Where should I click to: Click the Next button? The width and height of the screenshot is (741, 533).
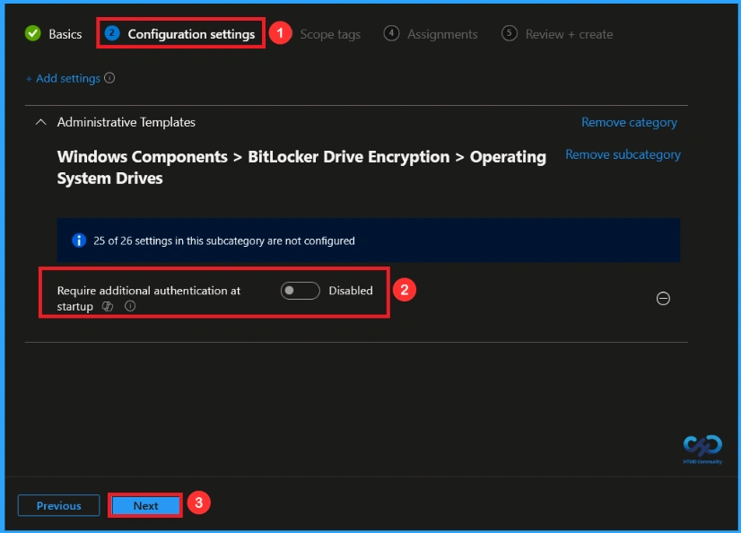144,505
